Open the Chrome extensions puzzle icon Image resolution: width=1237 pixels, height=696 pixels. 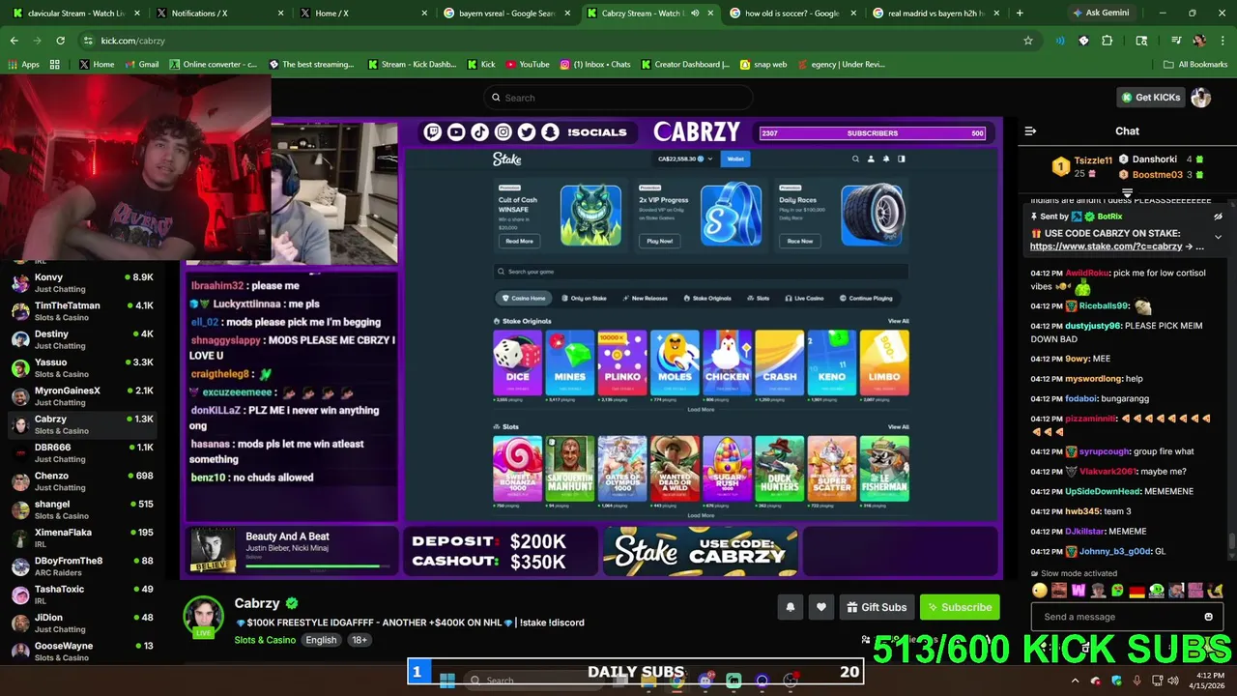[1108, 41]
